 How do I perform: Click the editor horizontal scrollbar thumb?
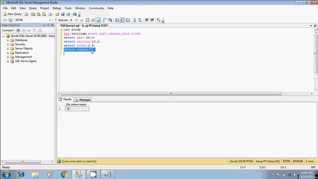tap(171, 93)
